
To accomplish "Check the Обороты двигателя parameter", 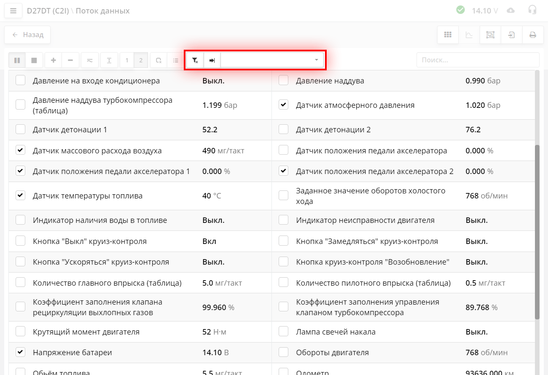I will tap(284, 352).
